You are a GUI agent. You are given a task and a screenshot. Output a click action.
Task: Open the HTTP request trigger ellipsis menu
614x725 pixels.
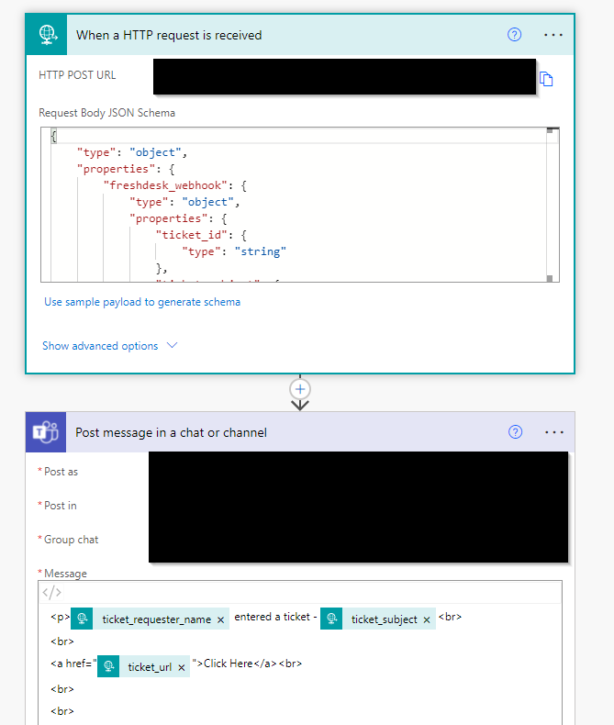click(x=553, y=35)
